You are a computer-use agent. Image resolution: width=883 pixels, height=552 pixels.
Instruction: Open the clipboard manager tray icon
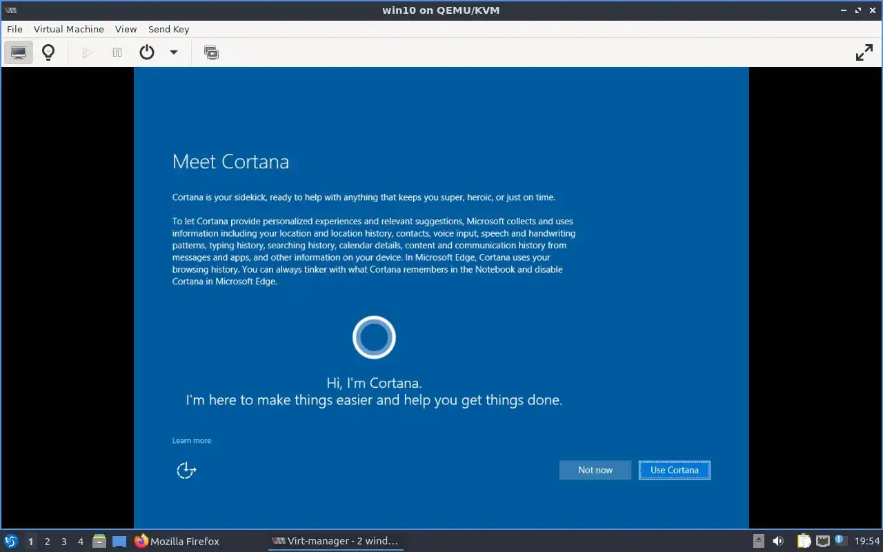click(804, 541)
